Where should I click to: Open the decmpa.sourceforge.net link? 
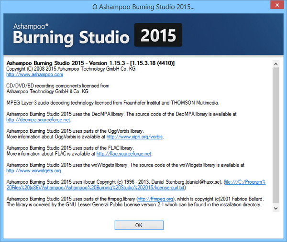point(39,120)
